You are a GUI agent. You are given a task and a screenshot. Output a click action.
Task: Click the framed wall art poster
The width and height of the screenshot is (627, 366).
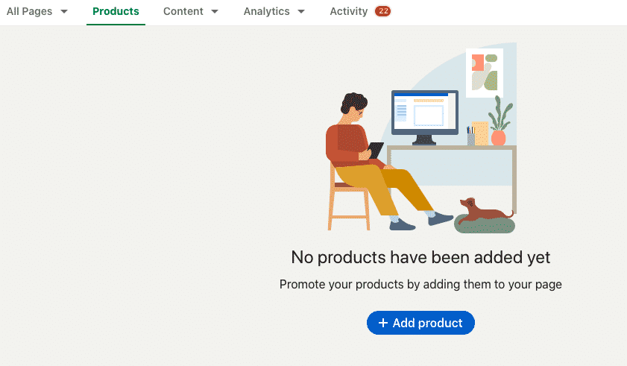(484, 73)
